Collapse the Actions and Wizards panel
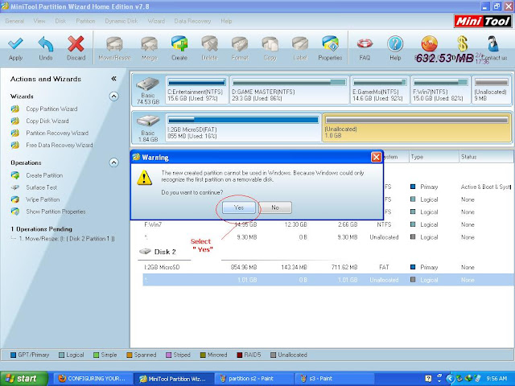515x386 pixels. (113, 79)
